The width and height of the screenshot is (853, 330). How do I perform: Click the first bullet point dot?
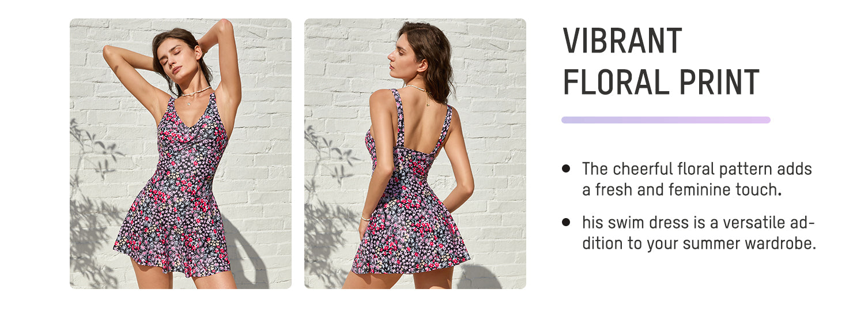coord(566,169)
